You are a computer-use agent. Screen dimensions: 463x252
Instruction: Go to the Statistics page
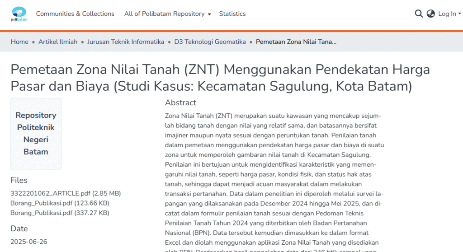pyautogui.click(x=232, y=14)
